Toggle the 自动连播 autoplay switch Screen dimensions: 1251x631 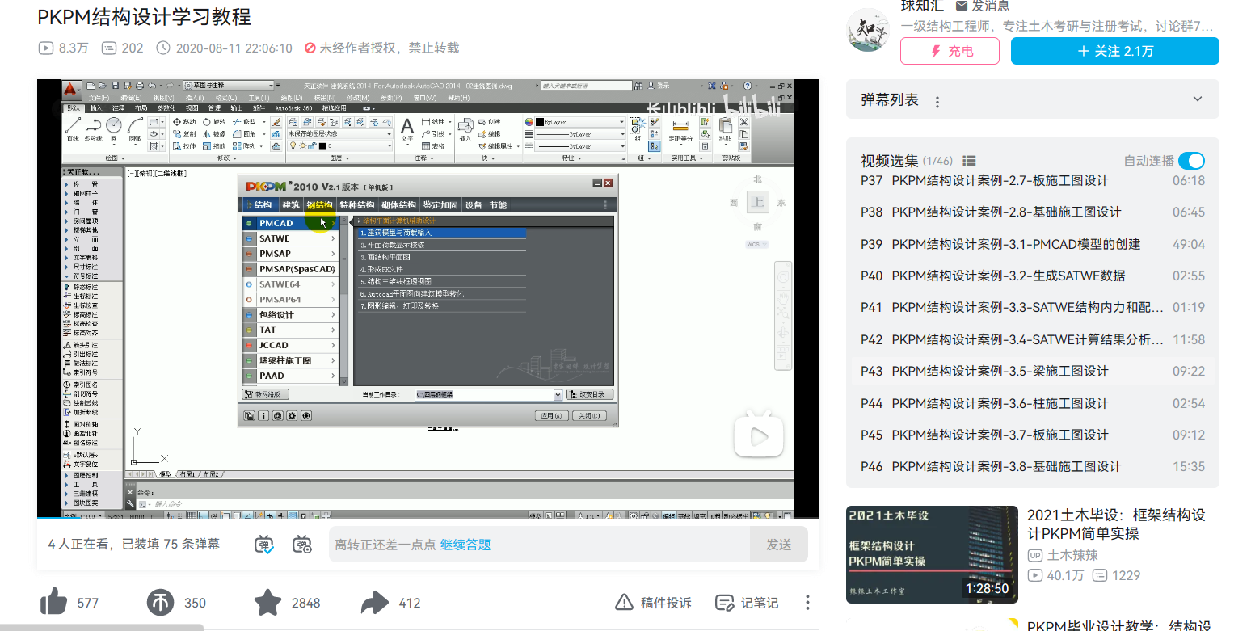[1191, 161]
